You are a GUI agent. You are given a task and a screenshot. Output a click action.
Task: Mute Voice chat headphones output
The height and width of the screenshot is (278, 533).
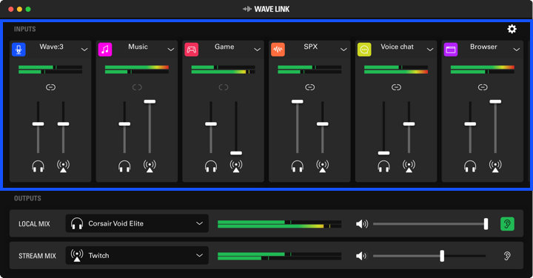[x=383, y=166]
